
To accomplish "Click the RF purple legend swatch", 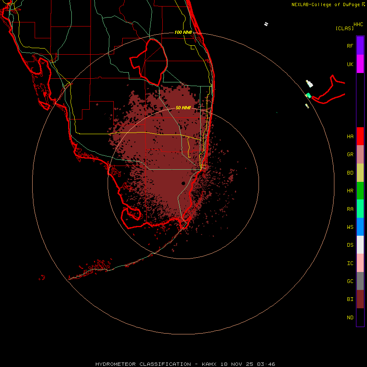I will (x=360, y=45).
